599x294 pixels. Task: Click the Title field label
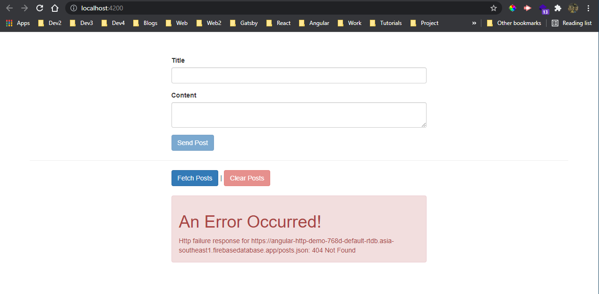178,60
